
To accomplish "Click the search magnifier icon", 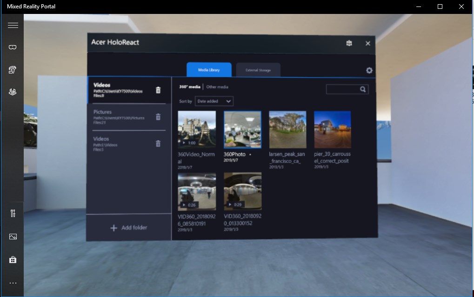I will pyautogui.click(x=363, y=88).
